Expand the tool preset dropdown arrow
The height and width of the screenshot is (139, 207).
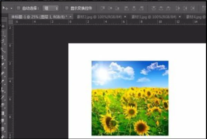11,8
